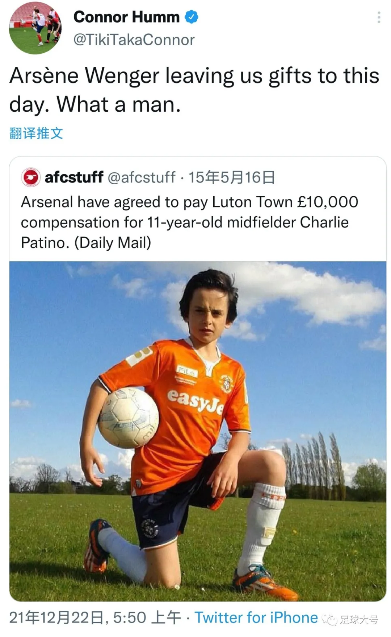Click the bold afcstuff account name
The width and height of the screenshot is (391, 637).
point(74,177)
